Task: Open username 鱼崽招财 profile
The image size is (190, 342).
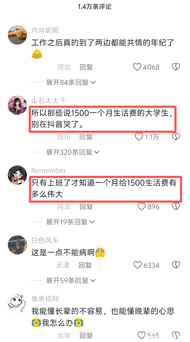Action: click(x=45, y=299)
